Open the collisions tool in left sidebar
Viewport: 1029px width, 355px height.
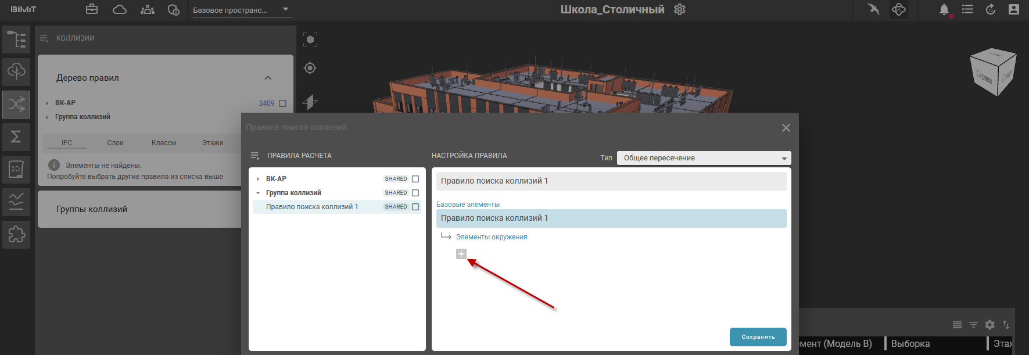[16, 105]
